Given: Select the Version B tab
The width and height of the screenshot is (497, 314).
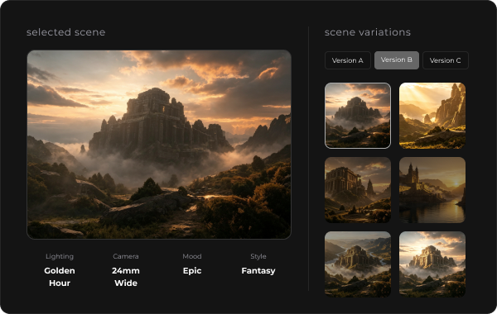Looking at the screenshot, I should coord(397,60).
